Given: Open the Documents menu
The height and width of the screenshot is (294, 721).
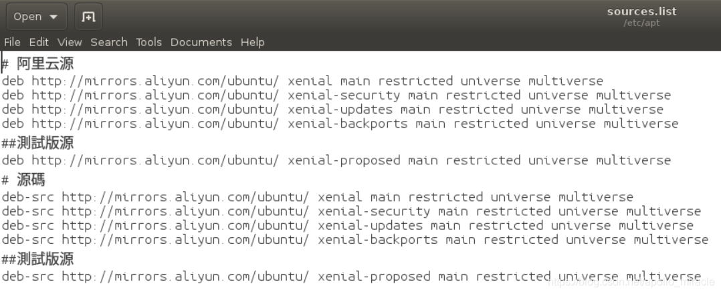Looking at the screenshot, I should 201,42.
